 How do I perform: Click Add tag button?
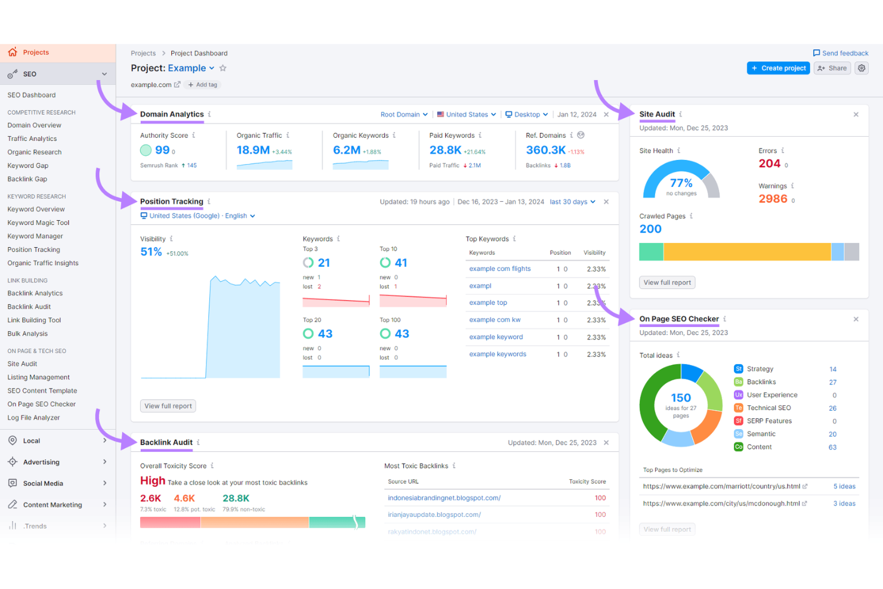coord(203,85)
